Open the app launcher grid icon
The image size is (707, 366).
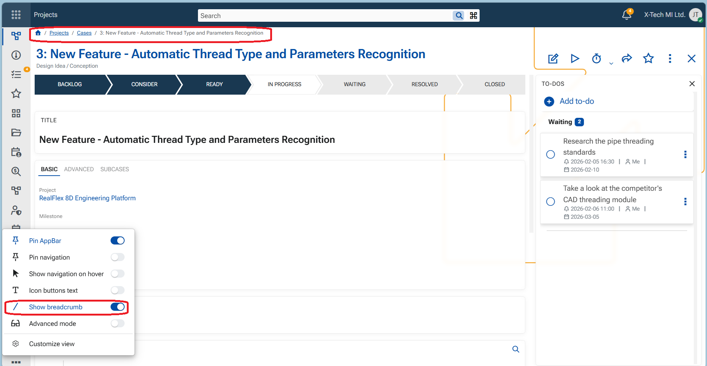click(16, 15)
